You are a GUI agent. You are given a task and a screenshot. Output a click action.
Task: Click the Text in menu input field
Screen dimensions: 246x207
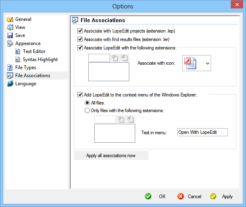203,132
